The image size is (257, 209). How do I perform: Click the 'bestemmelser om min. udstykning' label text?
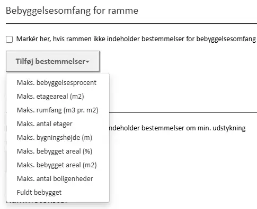[193, 128]
